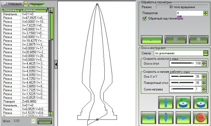The width and height of the screenshot is (211, 126).
Task: Click the operations list scroll down arrow
Action: pyautogui.click(x=51, y=114)
